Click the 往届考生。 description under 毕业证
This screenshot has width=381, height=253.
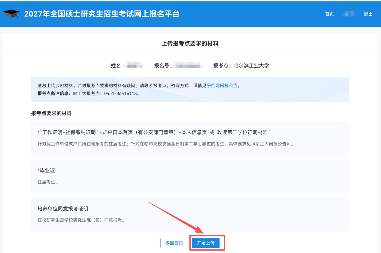(x=47, y=182)
